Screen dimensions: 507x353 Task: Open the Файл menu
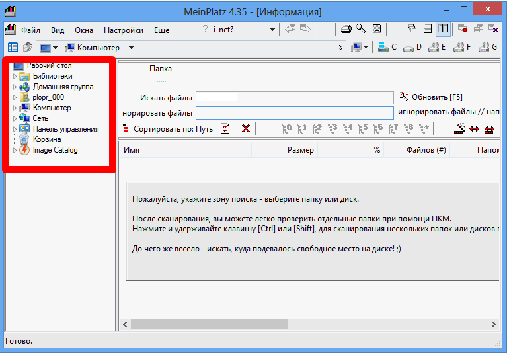point(30,30)
